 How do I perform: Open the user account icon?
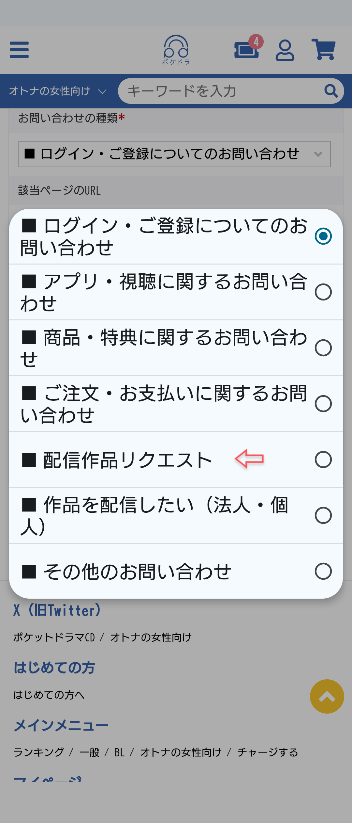click(285, 50)
